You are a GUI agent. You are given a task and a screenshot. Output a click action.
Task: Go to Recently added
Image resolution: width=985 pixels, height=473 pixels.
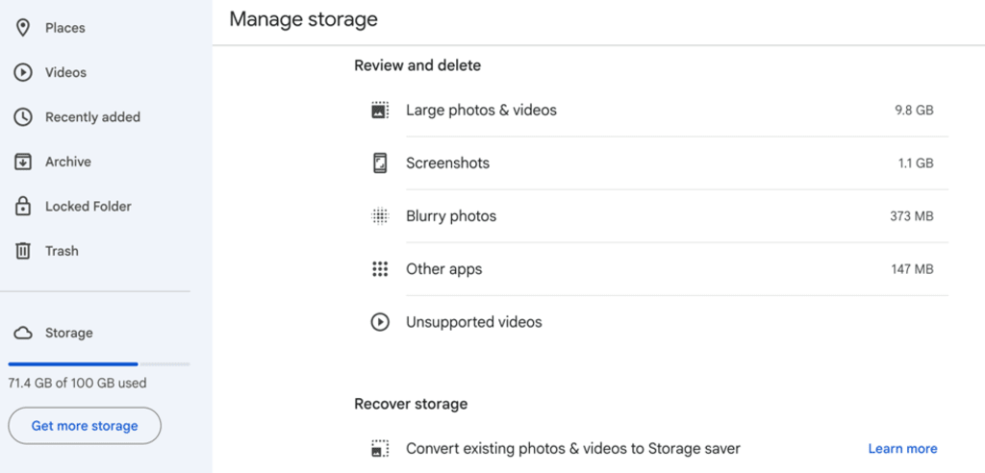(92, 117)
